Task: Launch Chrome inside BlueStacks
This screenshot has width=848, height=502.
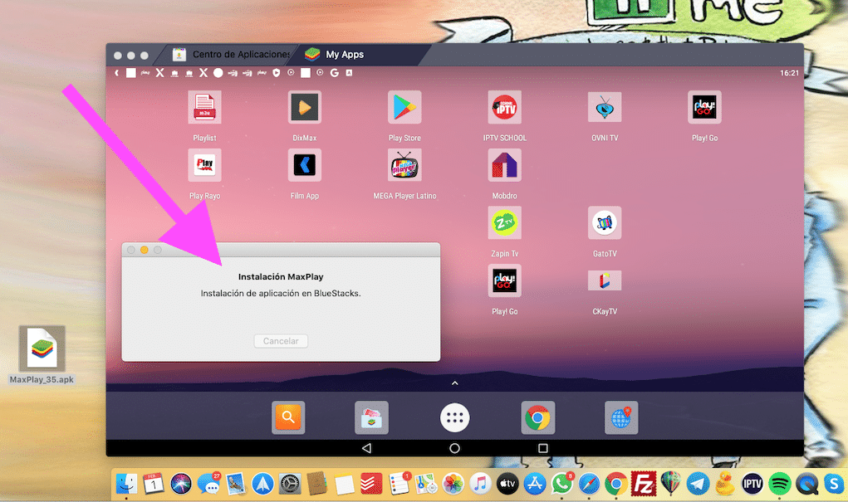Action: click(537, 417)
